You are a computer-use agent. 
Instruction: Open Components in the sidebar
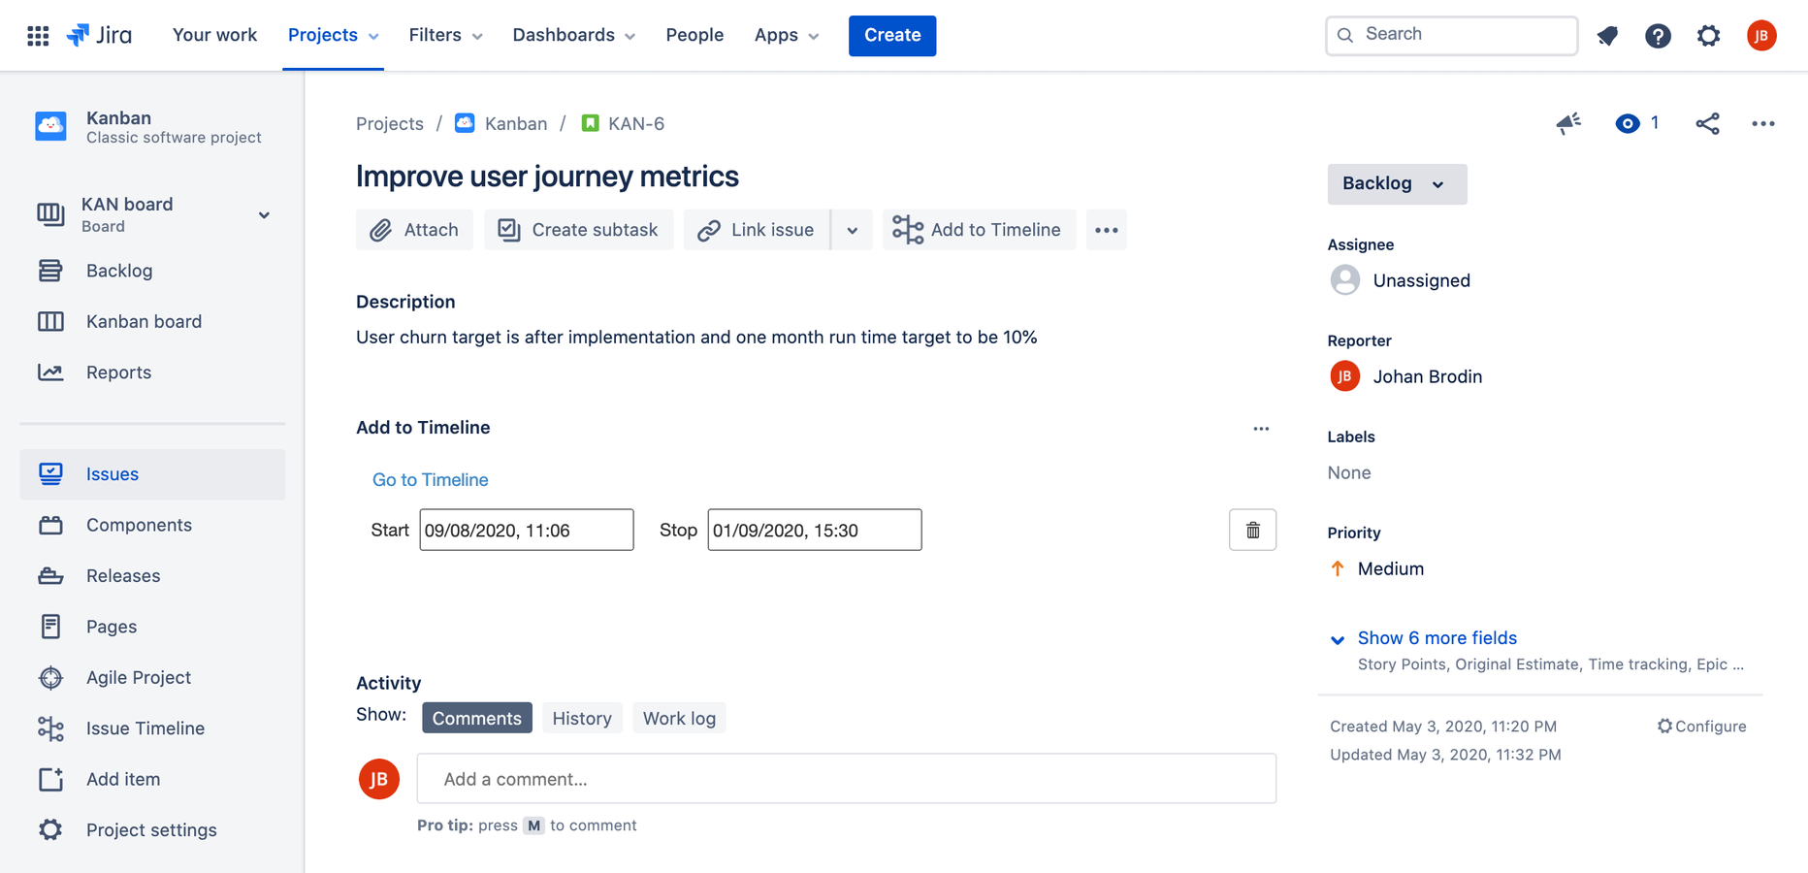coord(152,525)
